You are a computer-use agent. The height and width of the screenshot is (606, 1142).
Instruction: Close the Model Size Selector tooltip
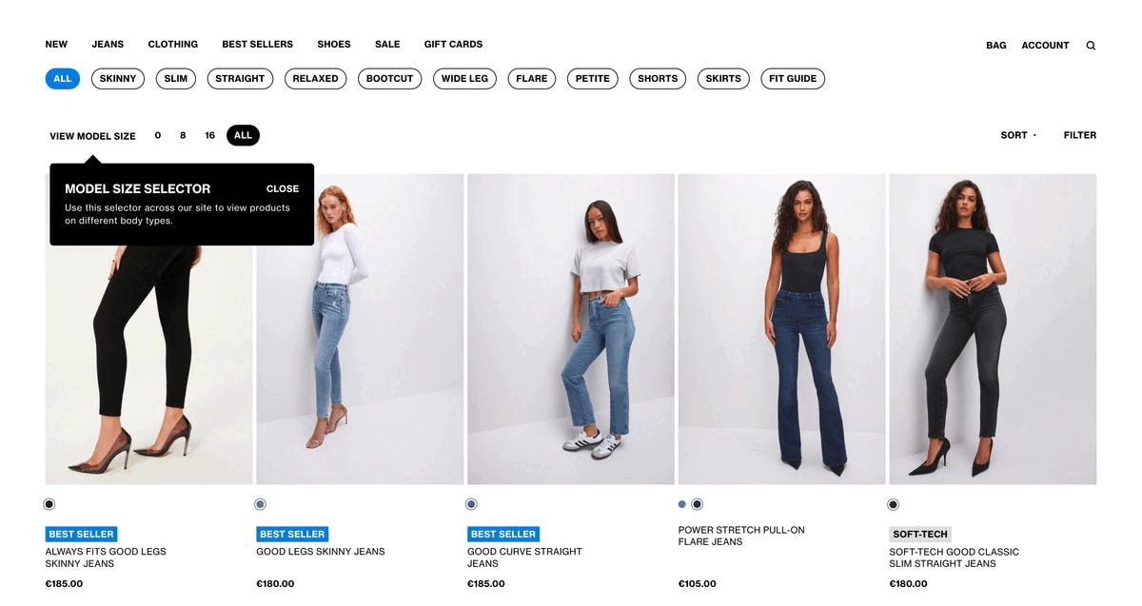coord(283,188)
